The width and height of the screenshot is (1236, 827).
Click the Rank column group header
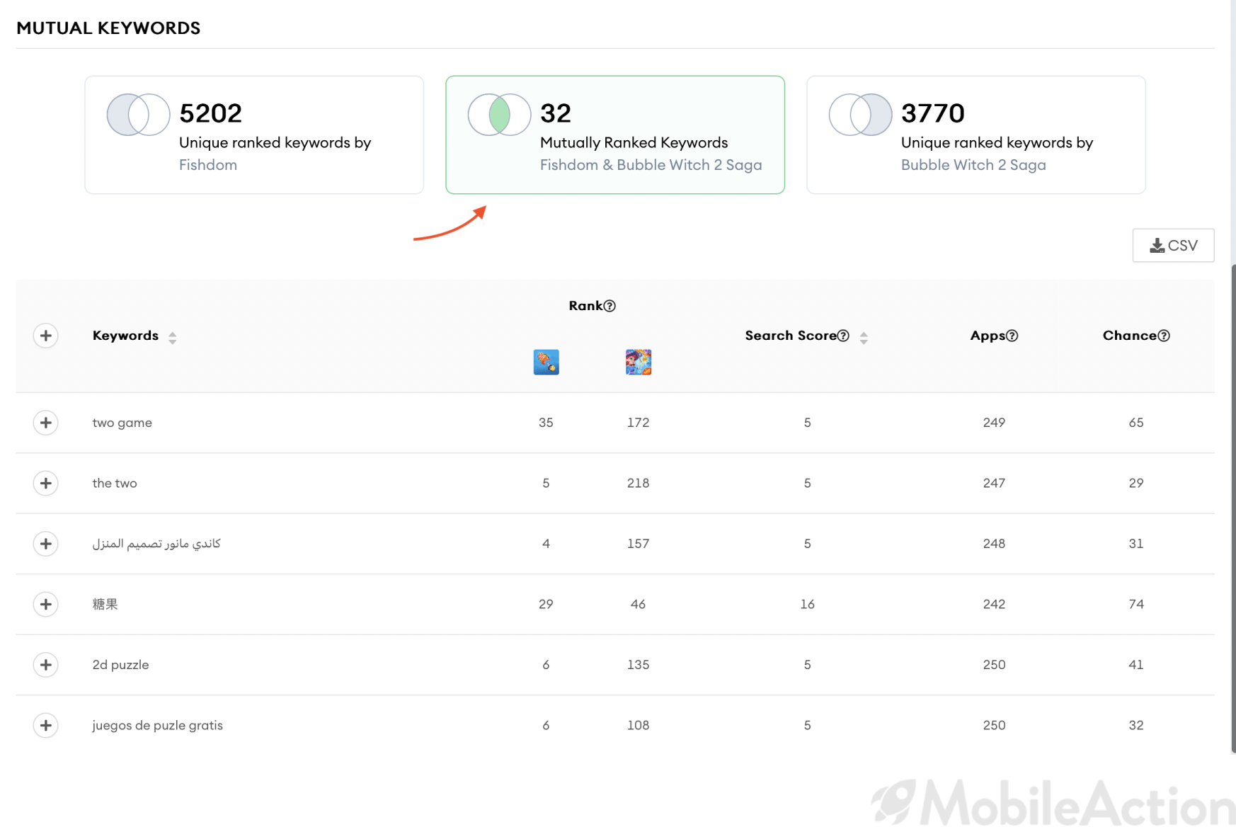pos(585,306)
